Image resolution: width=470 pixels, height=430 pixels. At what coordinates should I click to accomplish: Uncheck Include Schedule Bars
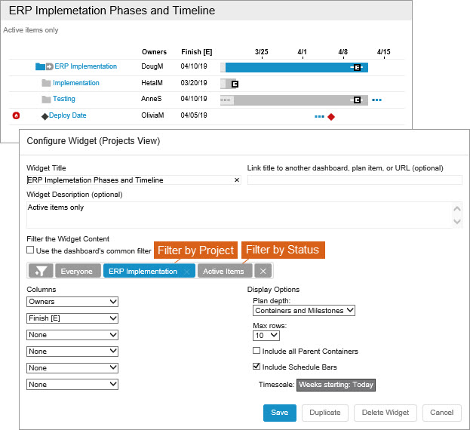[x=257, y=367]
